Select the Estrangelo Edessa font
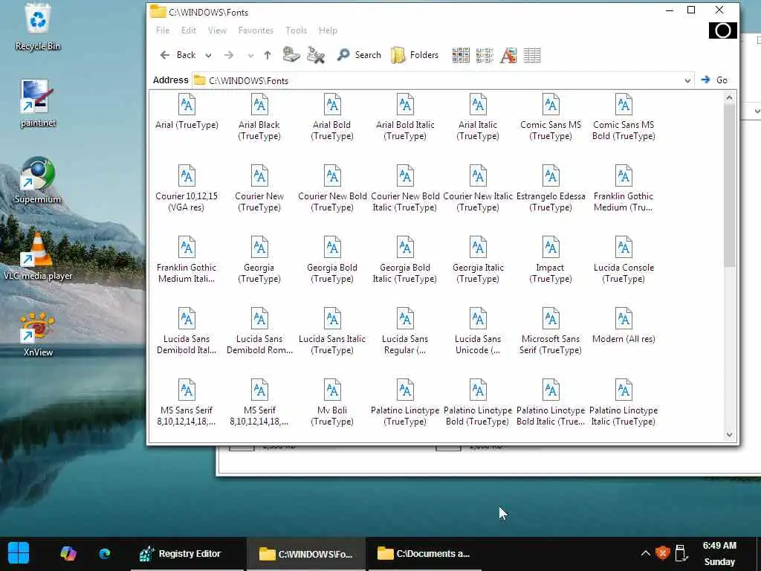The width and height of the screenshot is (761, 571). (x=551, y=188)
